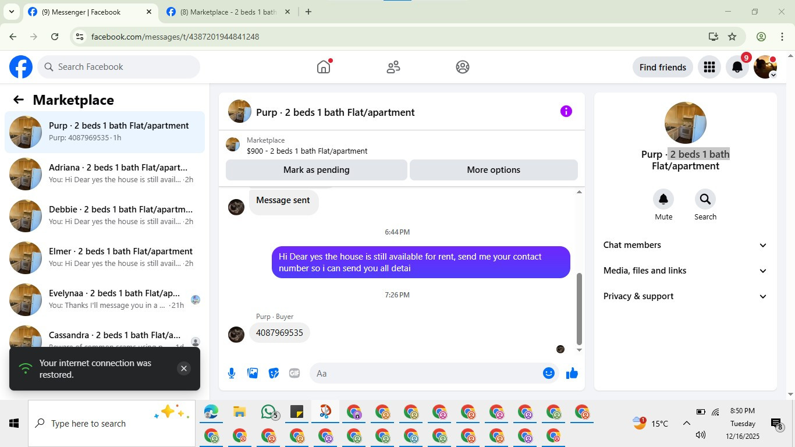Click the chat scrollbar thumb

[x=579, y=308]
